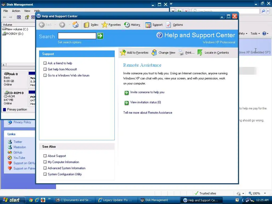Click Disk Management forward arrow toolbar icon
The width and height of the screenshot is (272, 204).
pyautogui.click(x=11, y=17)
